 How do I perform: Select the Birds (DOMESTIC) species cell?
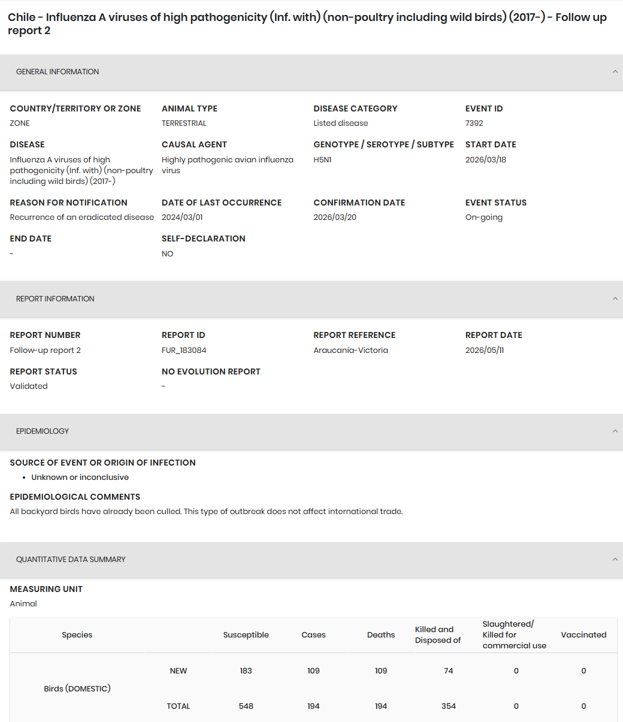[x=77, y=689]
